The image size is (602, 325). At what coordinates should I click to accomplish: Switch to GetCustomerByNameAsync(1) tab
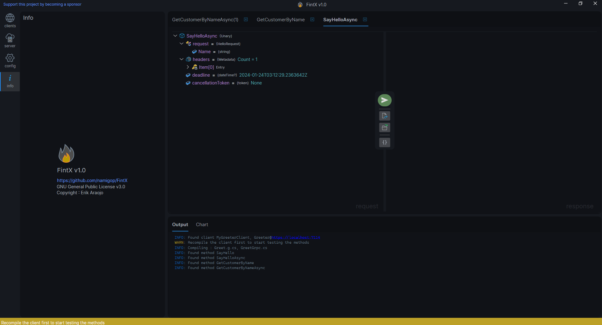[205, 20]
